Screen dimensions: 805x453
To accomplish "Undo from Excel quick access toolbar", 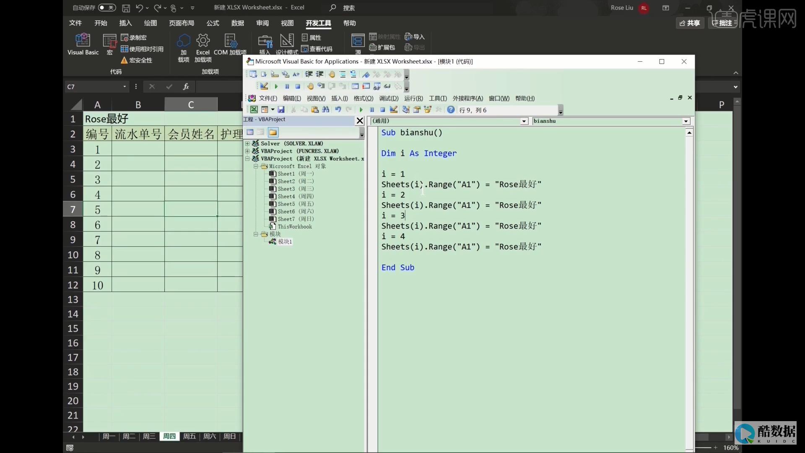I will (140, 8).
